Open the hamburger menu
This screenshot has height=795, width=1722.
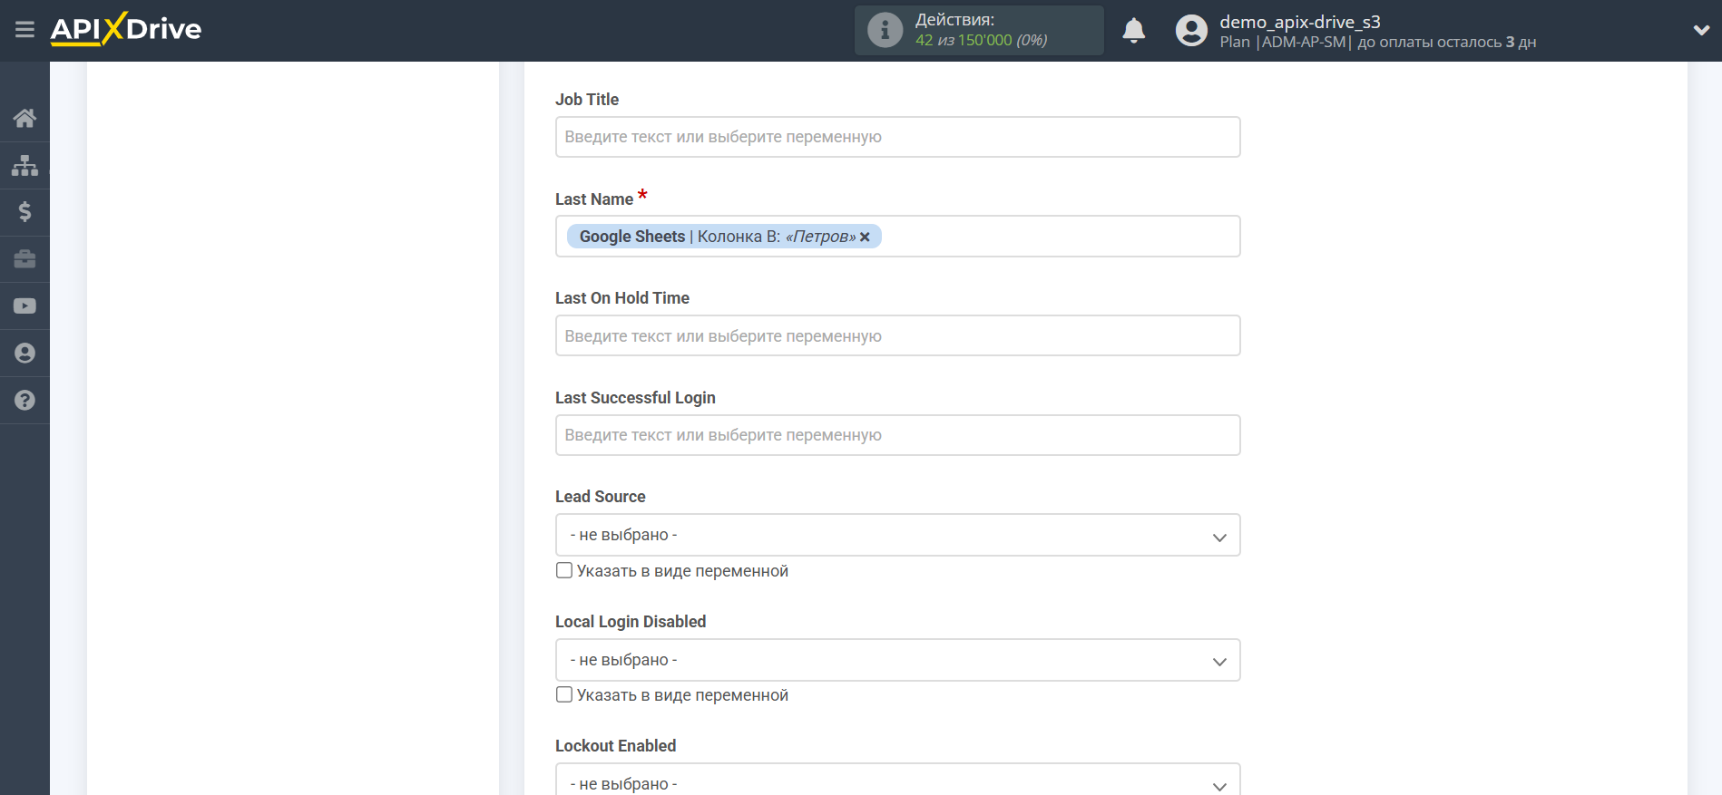[24, 30]
